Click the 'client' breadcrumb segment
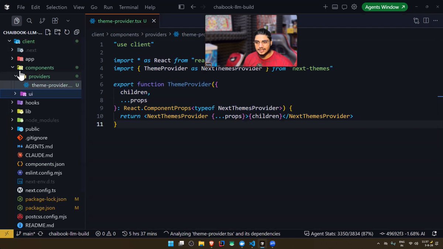The height and width of the screenshot is (249, 443). point(98,34)
